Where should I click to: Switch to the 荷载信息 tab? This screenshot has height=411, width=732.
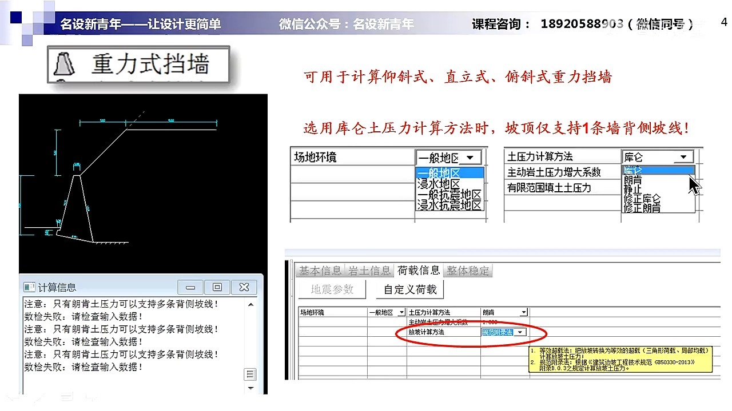pyautogui.click(x=419, y=270)
